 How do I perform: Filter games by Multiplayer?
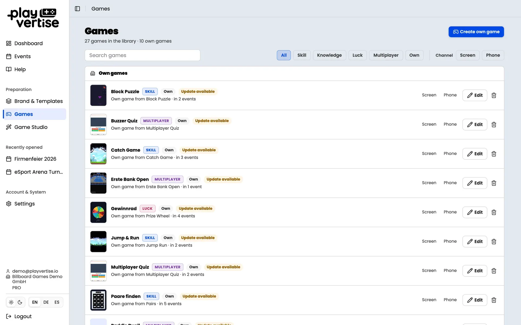(386, 55)
